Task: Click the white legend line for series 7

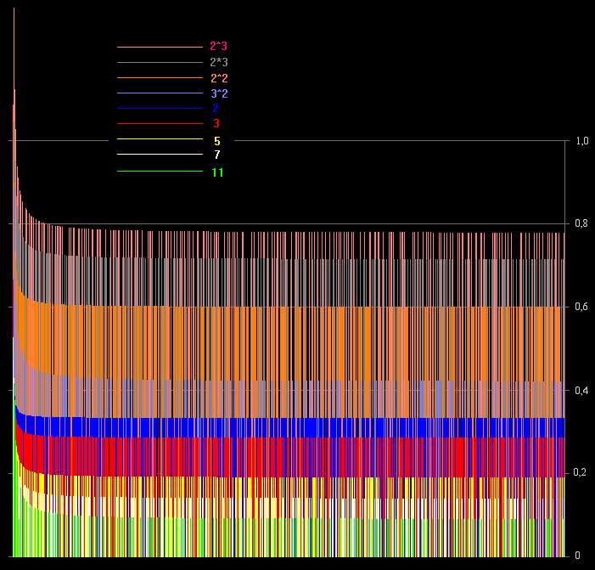Action: pos(159,155)
